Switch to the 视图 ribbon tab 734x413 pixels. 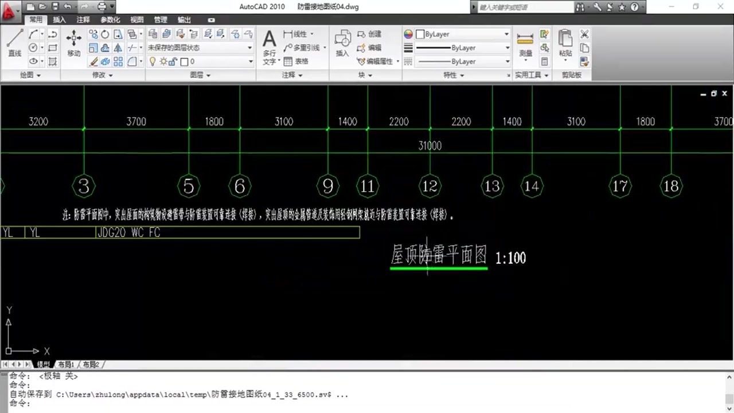(137, 20)
